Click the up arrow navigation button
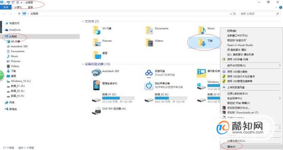283x150 pixels. 20,14
